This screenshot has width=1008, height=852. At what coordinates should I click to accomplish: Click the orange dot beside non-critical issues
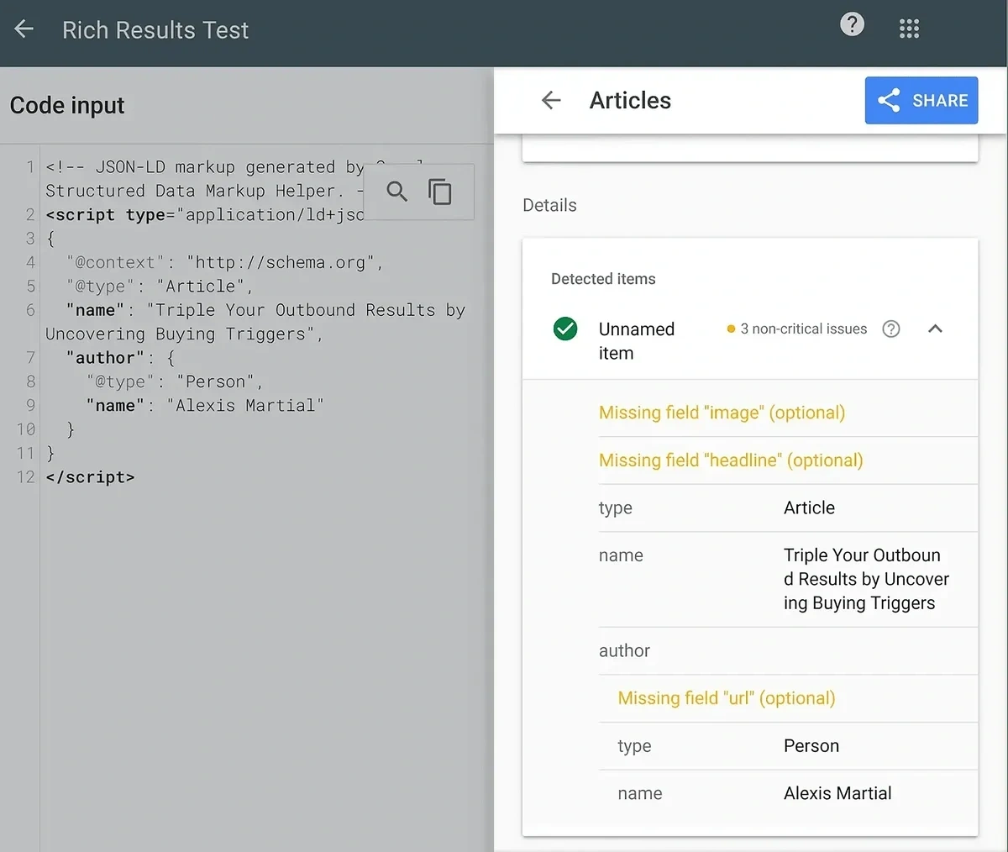pos(730,329)
